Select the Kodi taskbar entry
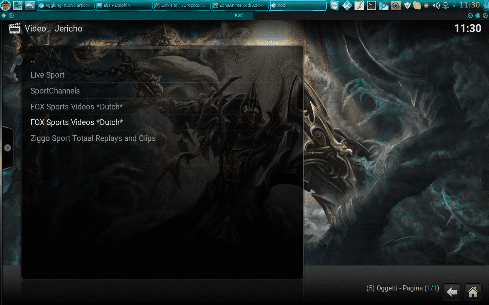This screenshot has width=489, height=305. (298, 5)
